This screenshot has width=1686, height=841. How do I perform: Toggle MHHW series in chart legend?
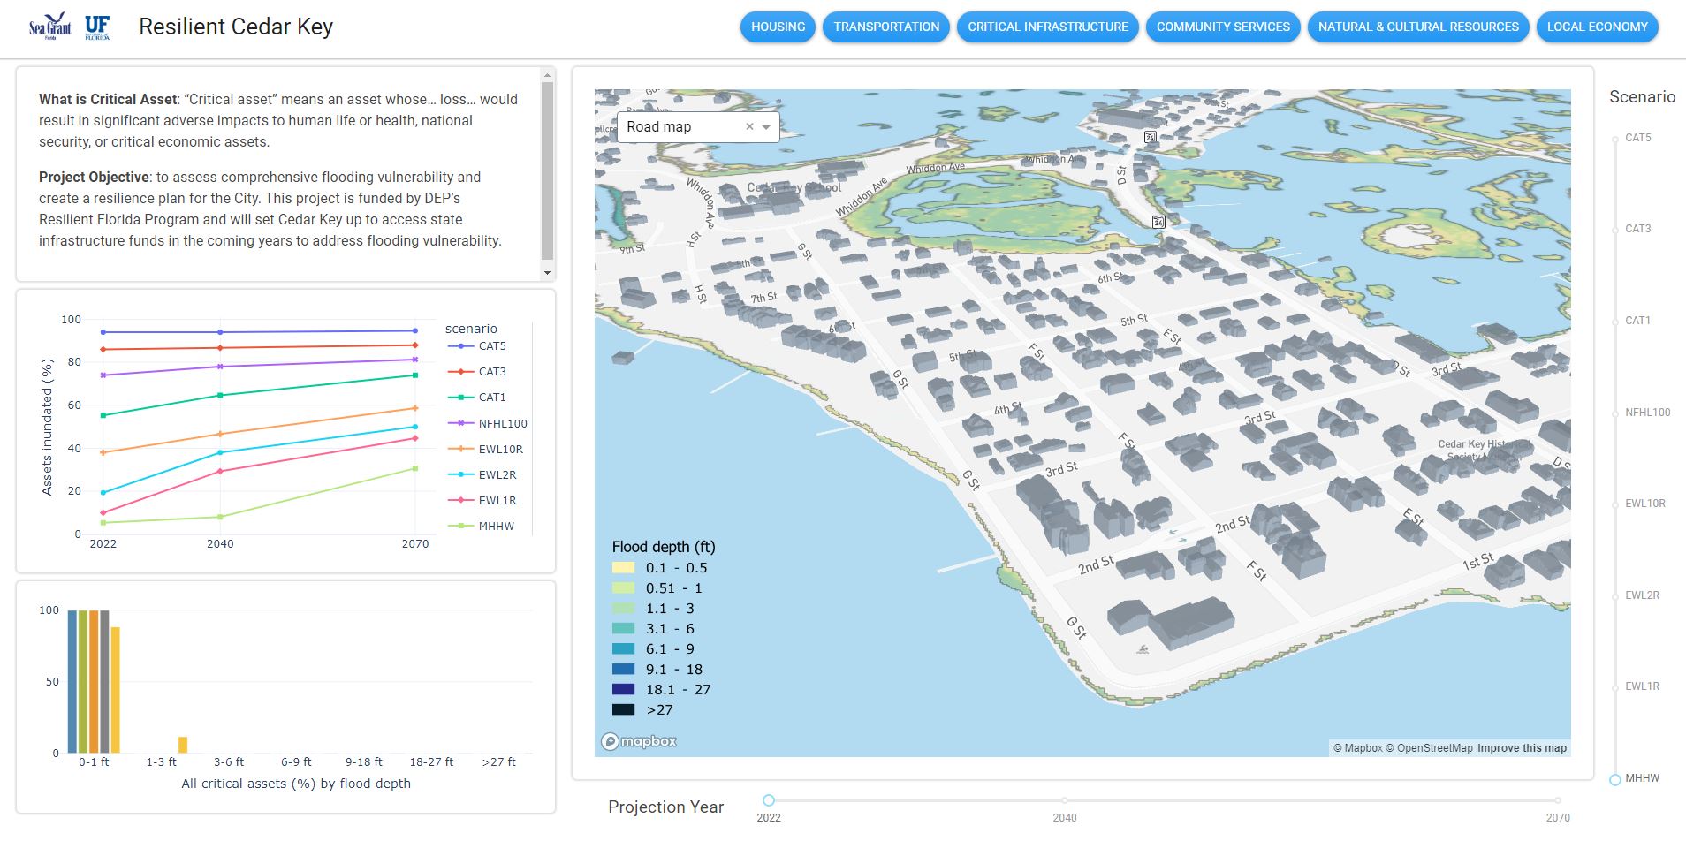click(x=495, y=526)
